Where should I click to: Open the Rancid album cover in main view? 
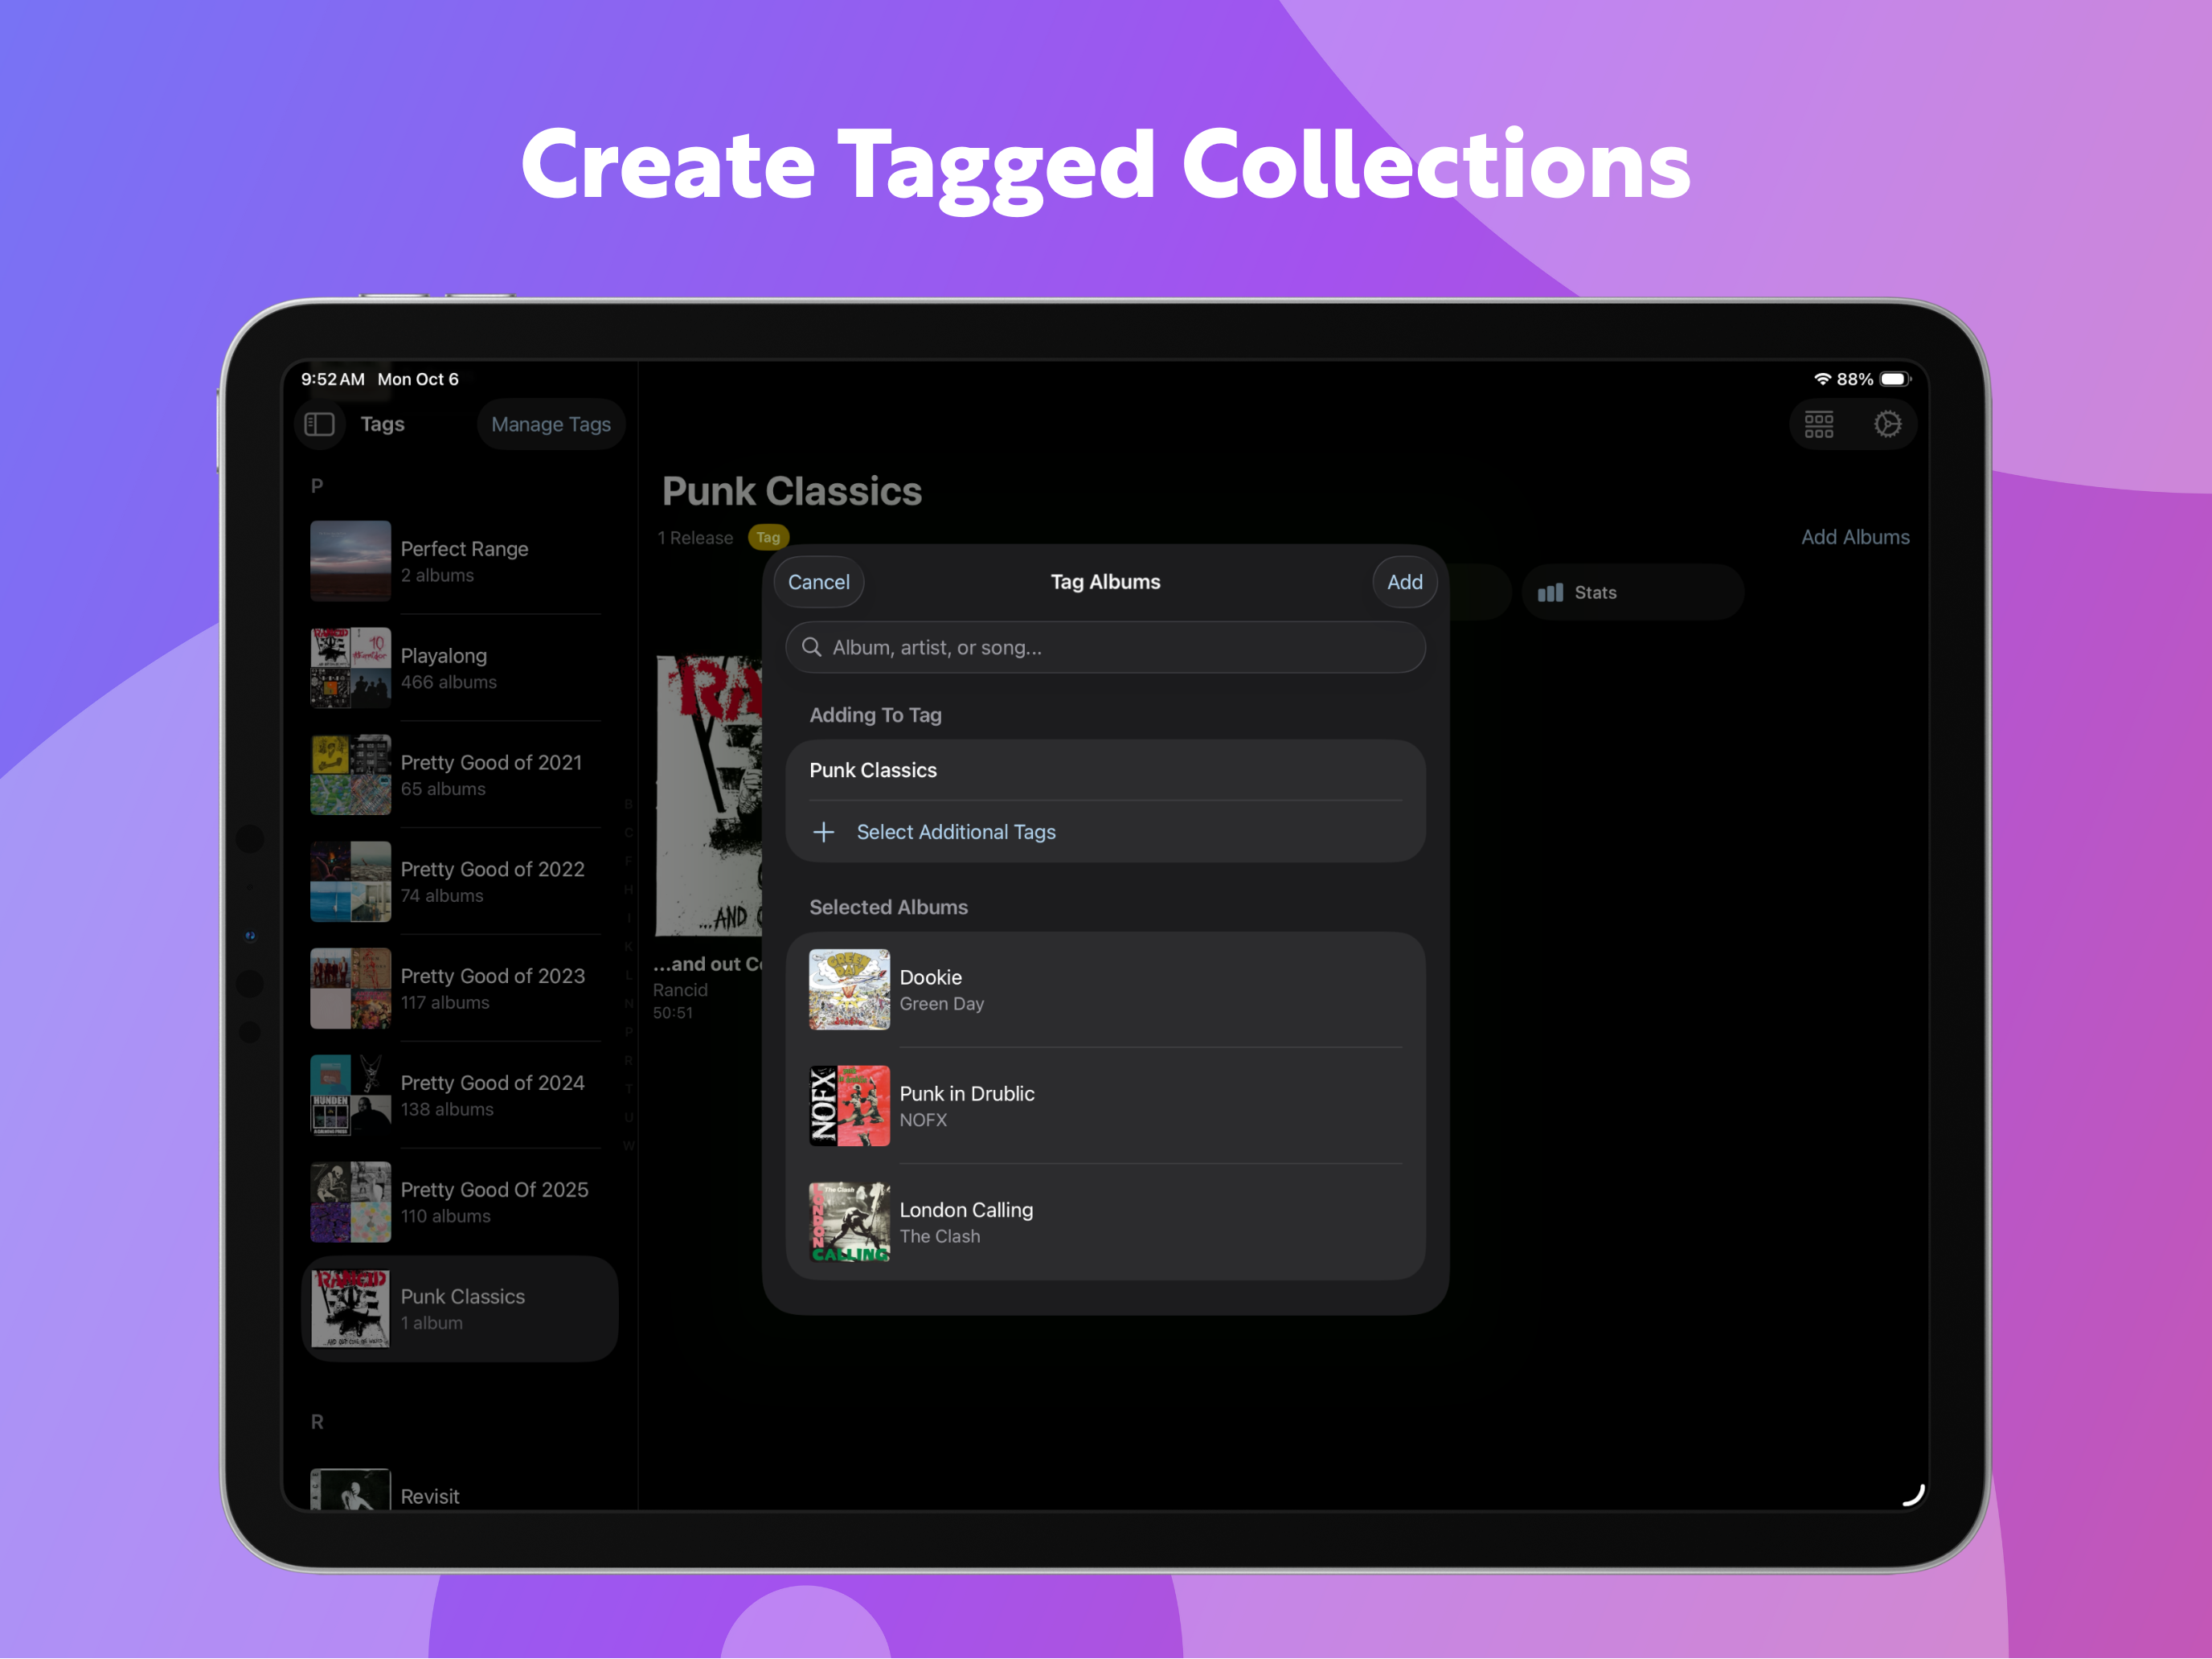pos(709,796)
